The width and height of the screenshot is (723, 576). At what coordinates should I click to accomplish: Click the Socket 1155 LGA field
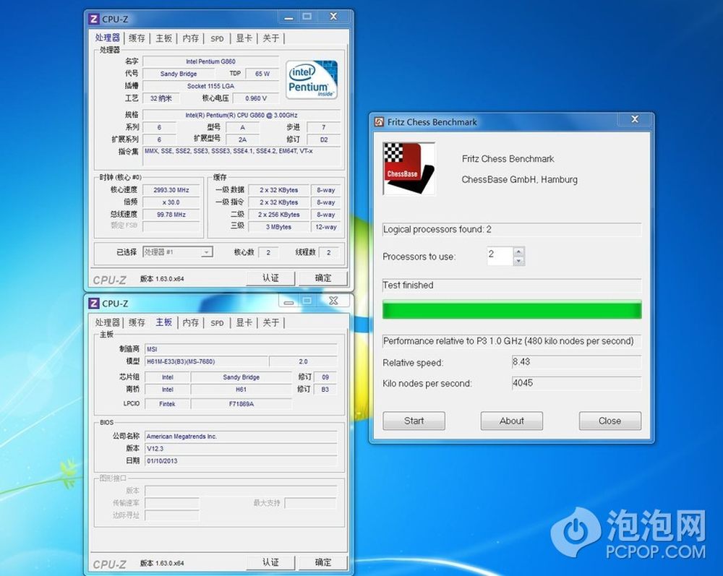[x=210, y=86]
